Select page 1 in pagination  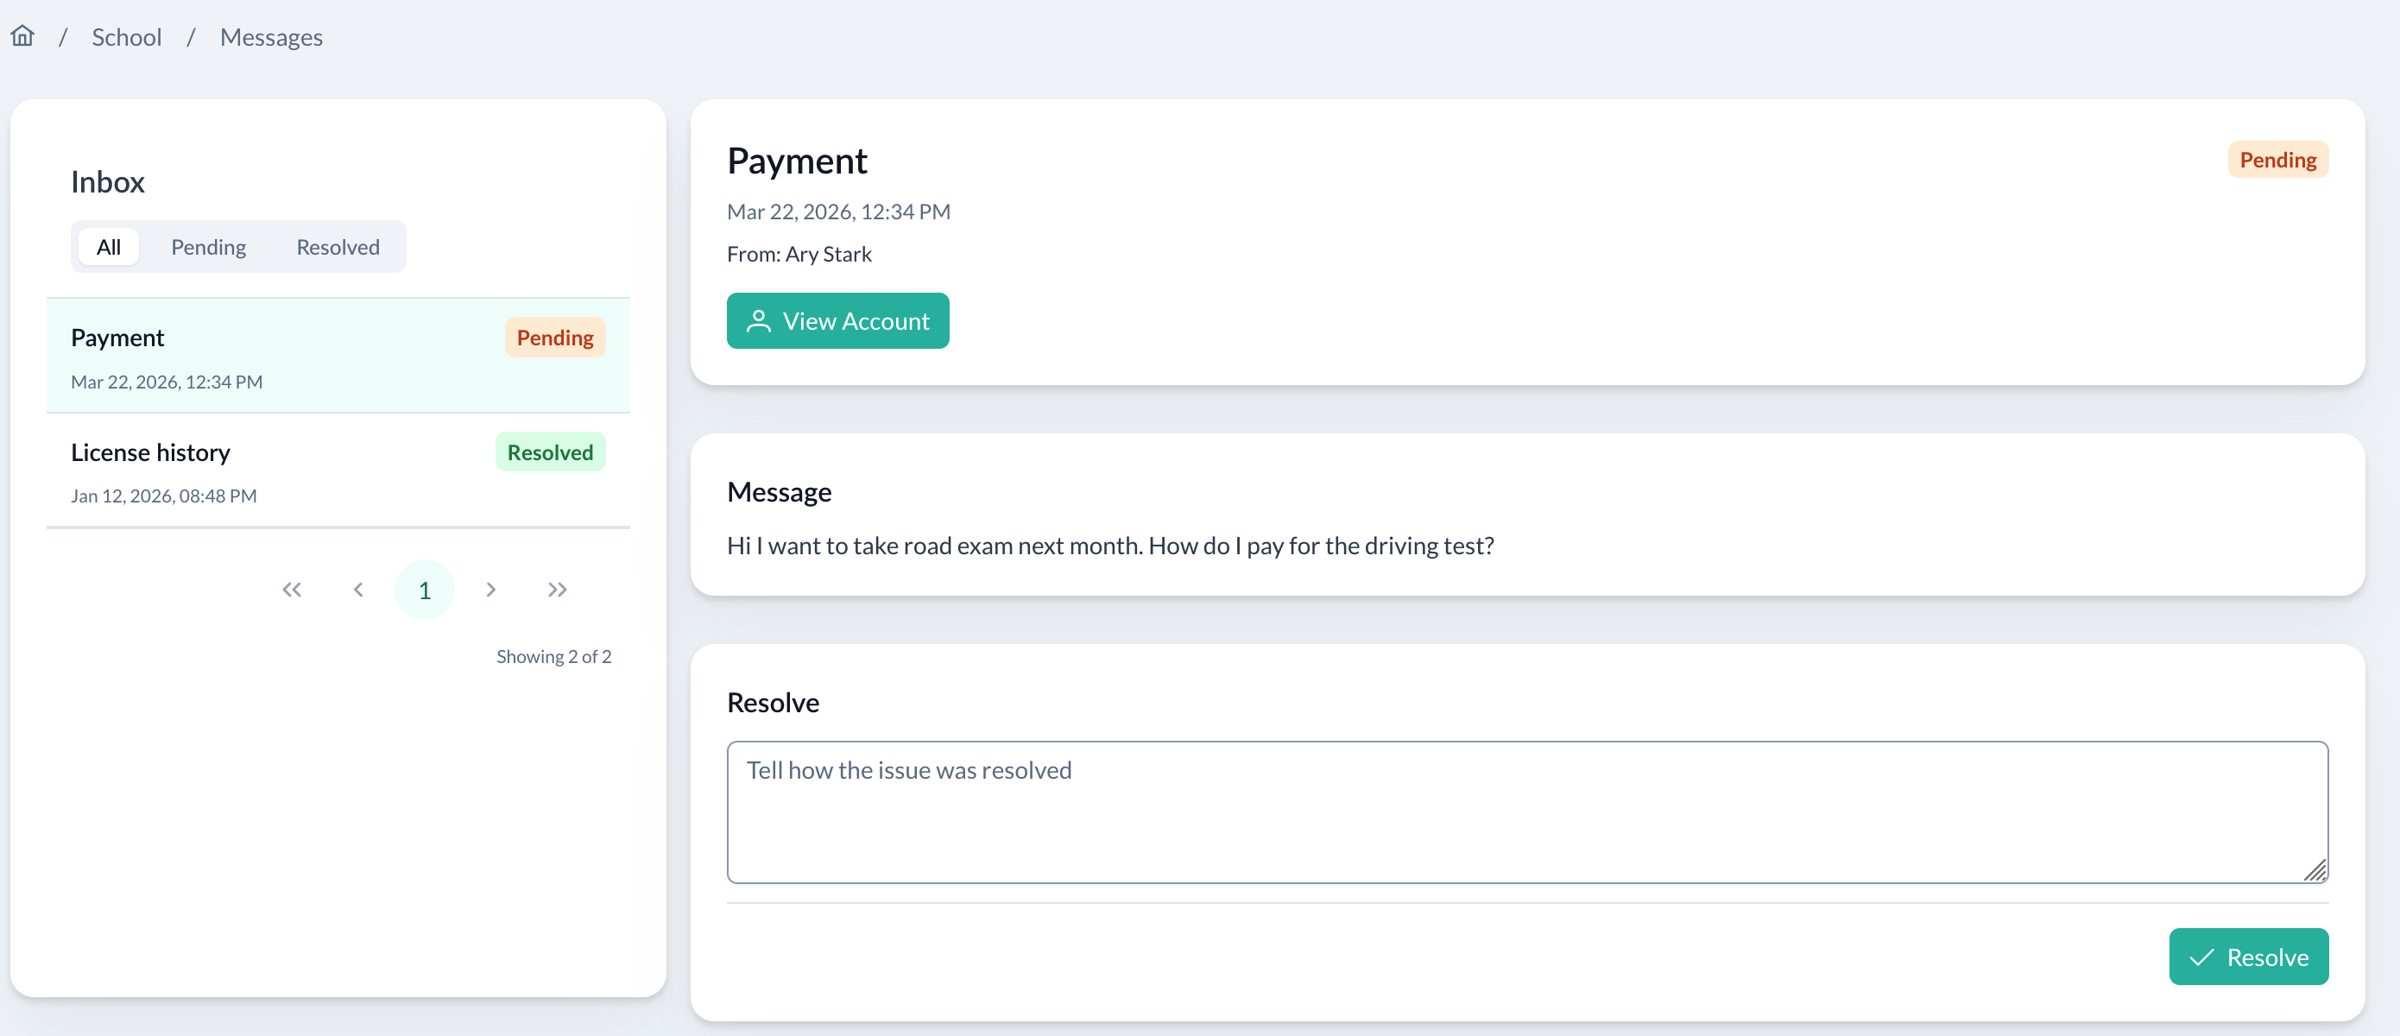425,590
